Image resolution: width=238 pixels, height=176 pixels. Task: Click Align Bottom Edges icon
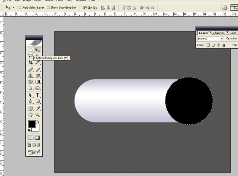pyautogui.click(x=95, y=8)
